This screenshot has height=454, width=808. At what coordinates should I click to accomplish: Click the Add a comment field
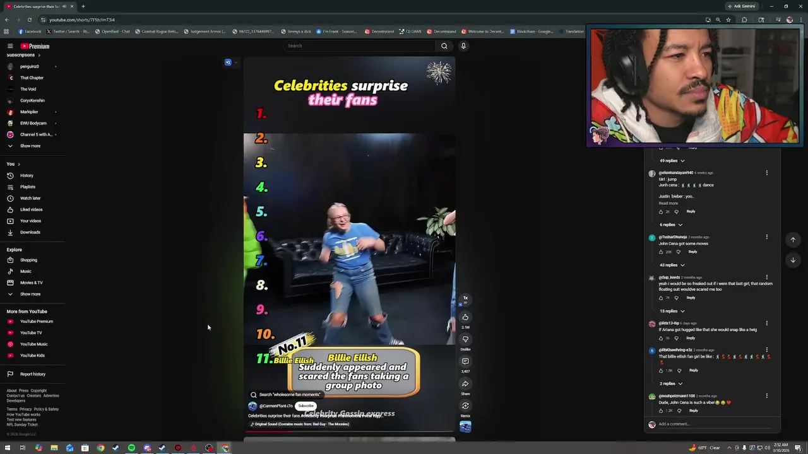(713, 424)
